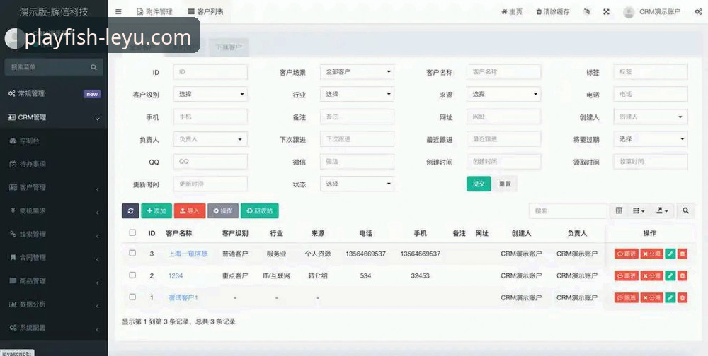The image size is (708, 356).
Task: Select all rows with header checkbox
Action: pos(132,232)
